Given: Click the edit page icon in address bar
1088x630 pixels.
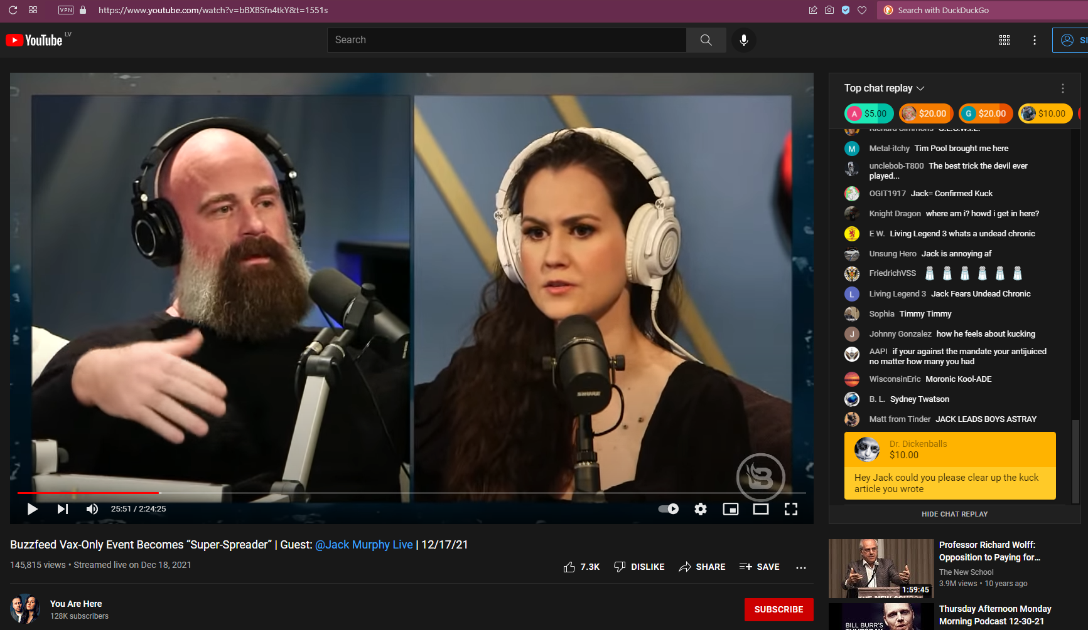Looking at the screenshot, I should coord(813,10).
